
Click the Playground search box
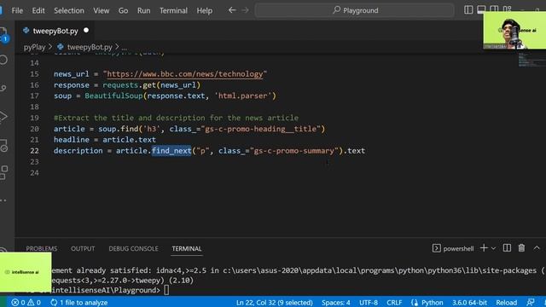(355, 10)
